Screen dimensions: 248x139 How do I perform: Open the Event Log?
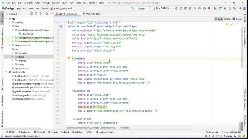point(212,132)
